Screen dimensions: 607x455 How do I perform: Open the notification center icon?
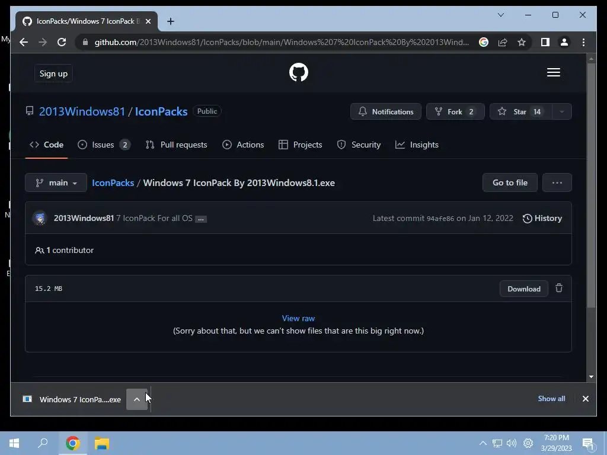point(588,444)
